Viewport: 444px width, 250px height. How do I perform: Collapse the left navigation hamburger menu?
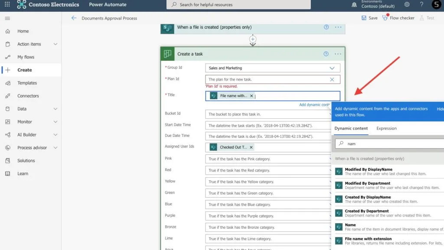[x=7, y=18]
